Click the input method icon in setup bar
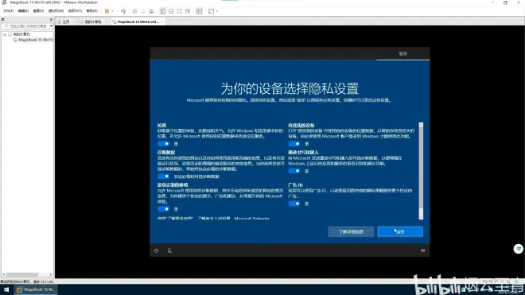This screenshot has width=525, height=295. pyautogui.click(x=169, y=250)
